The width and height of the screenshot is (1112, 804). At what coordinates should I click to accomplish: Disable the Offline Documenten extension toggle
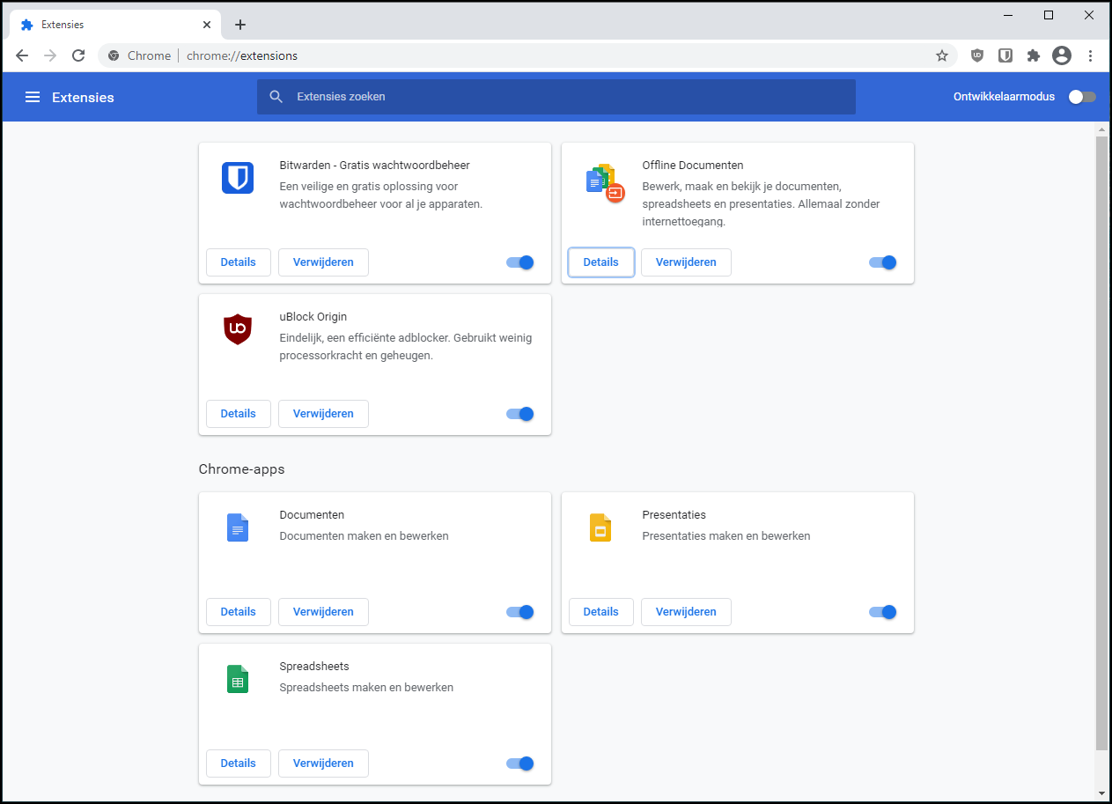tap(883, 262)
